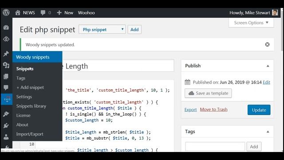Click the Update button
284x160 pixels.
(x=259, y=110)
